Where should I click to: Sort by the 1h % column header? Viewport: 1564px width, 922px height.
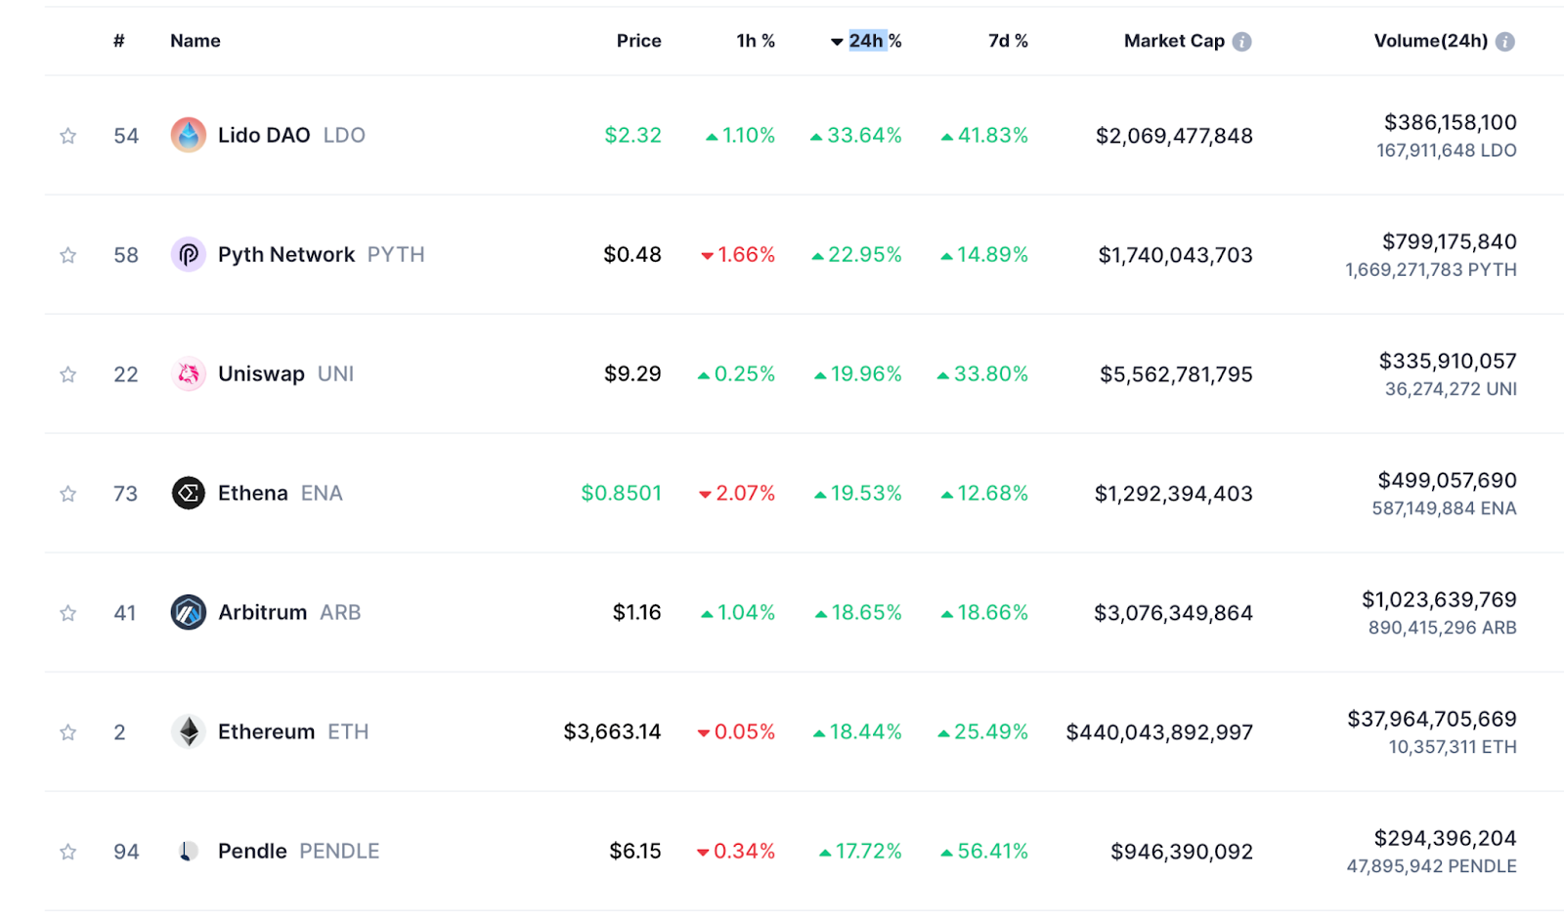point(756,40)
